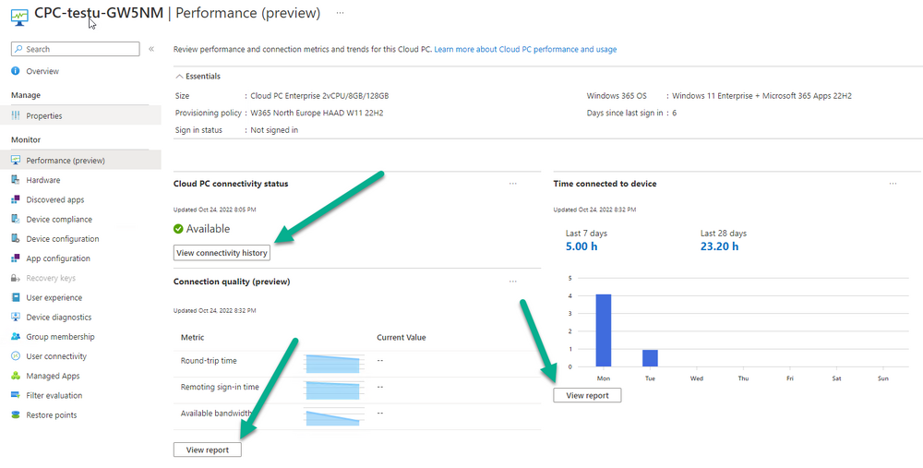Image resolution: width=923 pixels, height=468 pixels.
Task: Click the sidebar Search field
Action: click(x=76, y=49)
